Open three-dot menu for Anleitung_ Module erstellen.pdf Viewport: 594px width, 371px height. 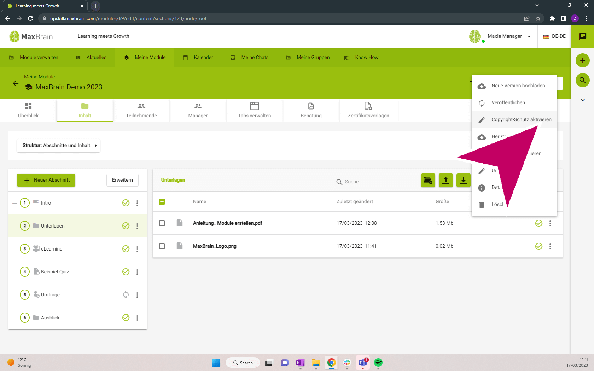pos(550,223)
